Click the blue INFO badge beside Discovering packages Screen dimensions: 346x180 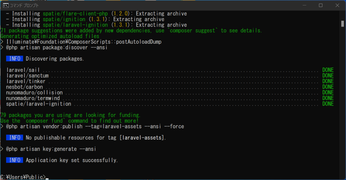pos(15,59)
